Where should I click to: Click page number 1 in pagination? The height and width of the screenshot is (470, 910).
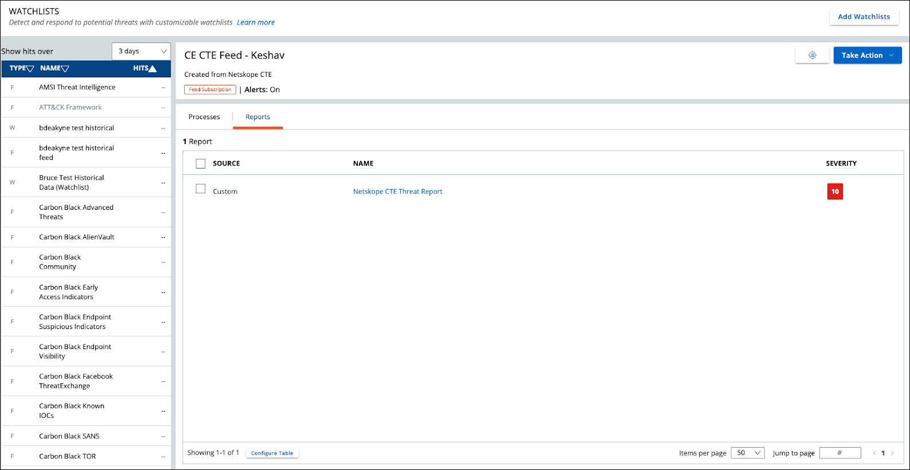coord(883,453)
